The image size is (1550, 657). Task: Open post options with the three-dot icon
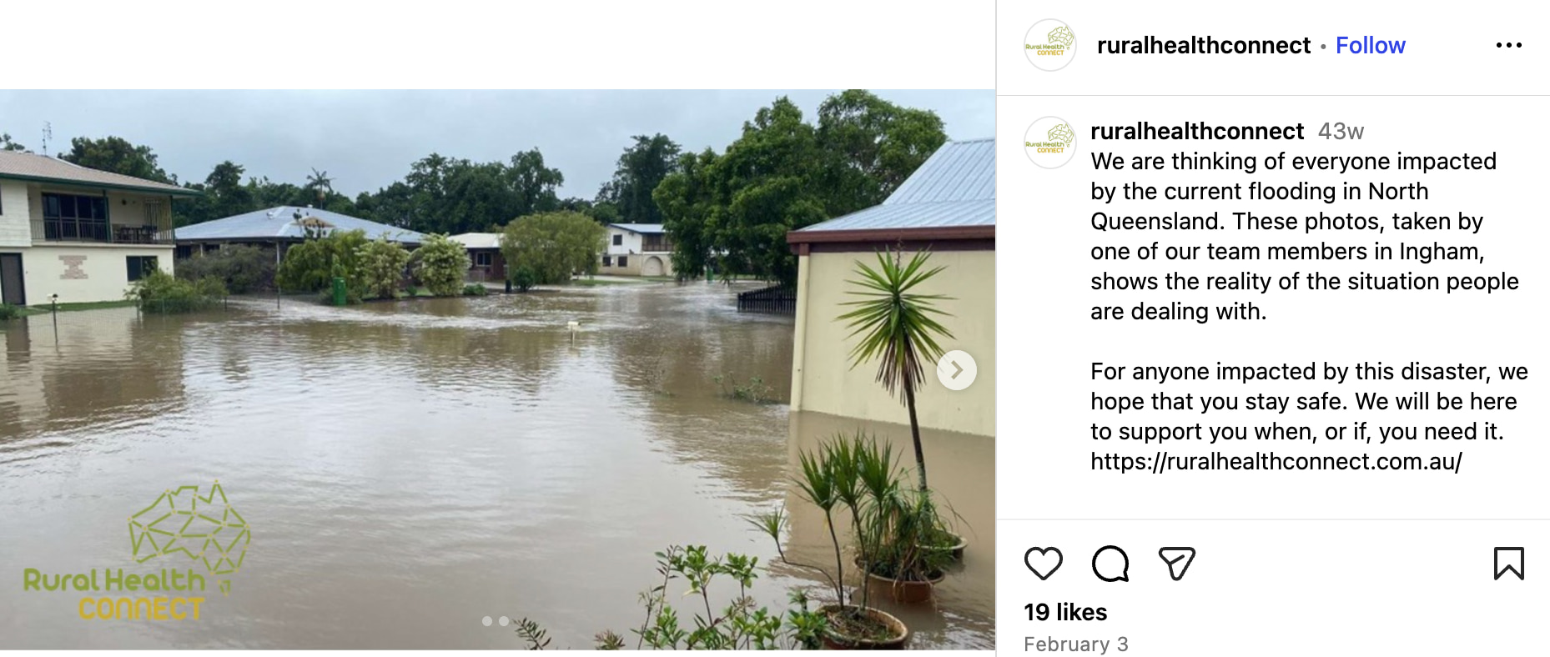1508,45
